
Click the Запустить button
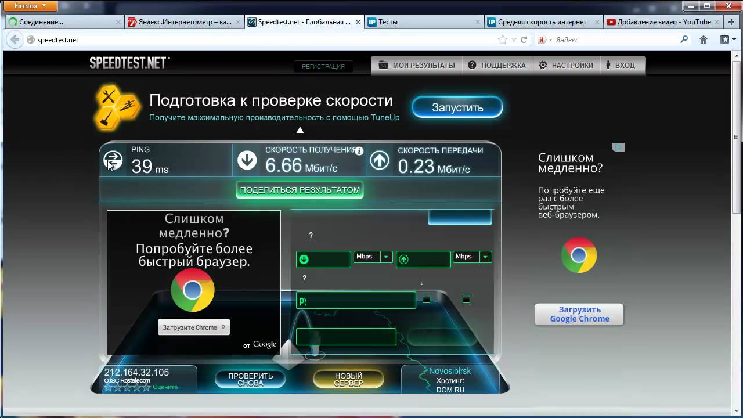pos(457,107)
